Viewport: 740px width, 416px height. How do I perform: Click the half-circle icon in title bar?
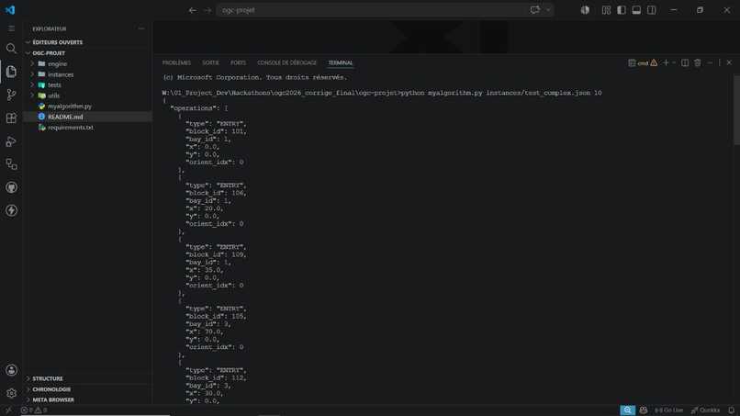pyautogui.click(x=585, y=10)
